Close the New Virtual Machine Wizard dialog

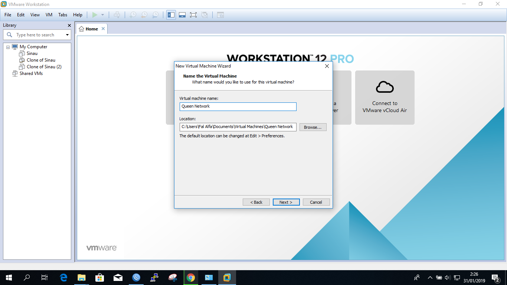[x=327, y=66]
